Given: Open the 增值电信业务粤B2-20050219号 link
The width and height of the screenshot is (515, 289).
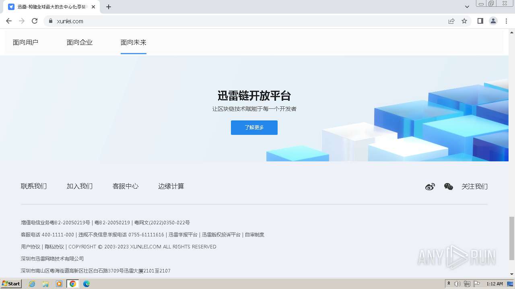Looking at the screenshot, I should click(x=56, y=222).
